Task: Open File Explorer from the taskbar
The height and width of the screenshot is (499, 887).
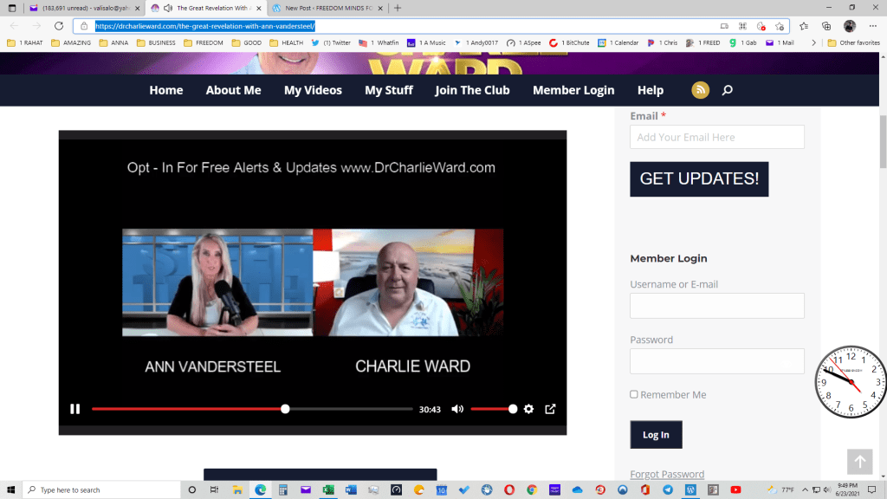Action: click(x=237, y=489)
